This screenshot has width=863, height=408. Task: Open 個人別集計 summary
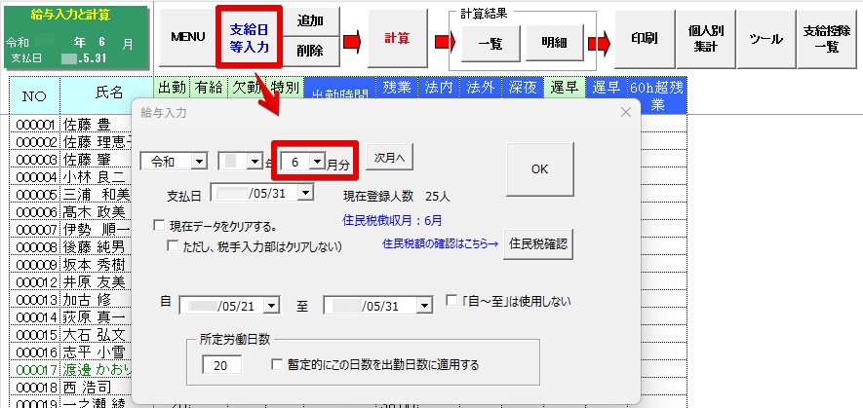click(705, 38)
